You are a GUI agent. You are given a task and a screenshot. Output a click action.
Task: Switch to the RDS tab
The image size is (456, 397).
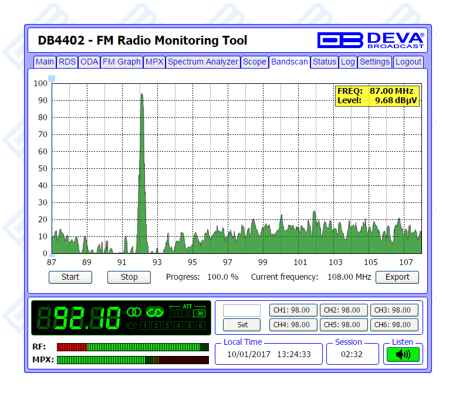[67, 62]
